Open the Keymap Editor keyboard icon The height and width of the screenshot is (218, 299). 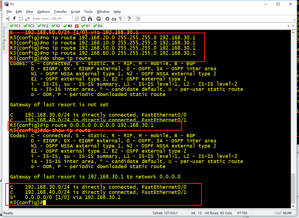(x=114, y=19)
